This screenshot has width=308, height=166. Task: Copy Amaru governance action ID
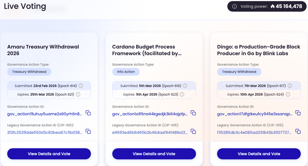[x=88, y=113]
